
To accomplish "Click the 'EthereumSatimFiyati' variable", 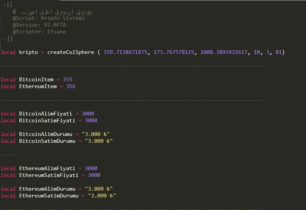I will coord(49,175).
